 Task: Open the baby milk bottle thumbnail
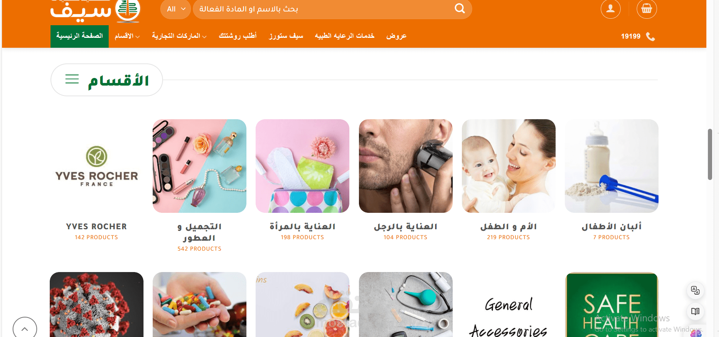tap(611, 166)
